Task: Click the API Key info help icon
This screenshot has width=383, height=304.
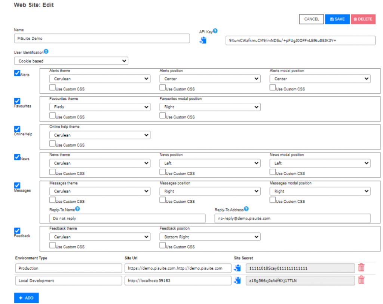Action: (x=215, y=31)
